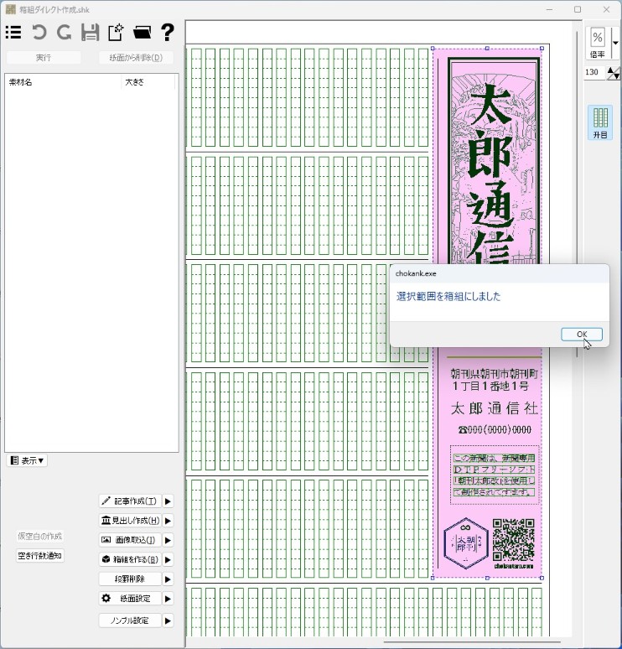This screenshot has height=649, width=622.
Task: Open help with the question mark icon
Action: tap(168, 33)
